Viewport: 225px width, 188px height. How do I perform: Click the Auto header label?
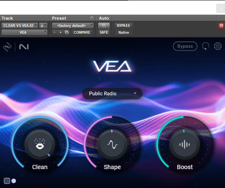(104, 18)
